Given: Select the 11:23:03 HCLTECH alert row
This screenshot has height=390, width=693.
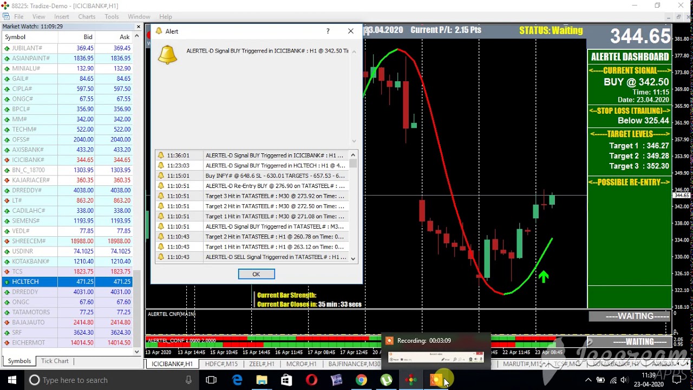Looking at the screenshot, I should 252,166.
